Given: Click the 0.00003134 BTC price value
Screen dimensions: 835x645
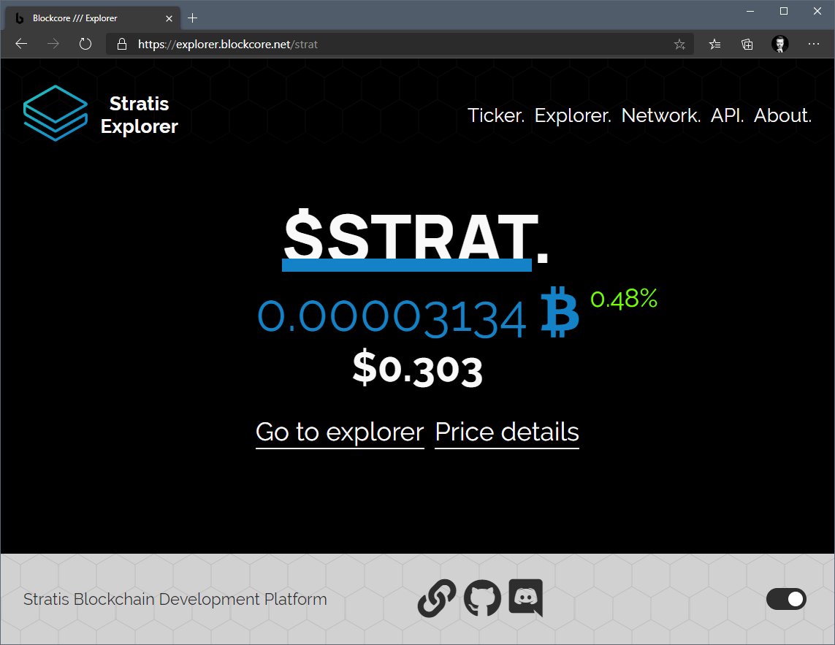Looking at the screenshot, I should (392, 318).
